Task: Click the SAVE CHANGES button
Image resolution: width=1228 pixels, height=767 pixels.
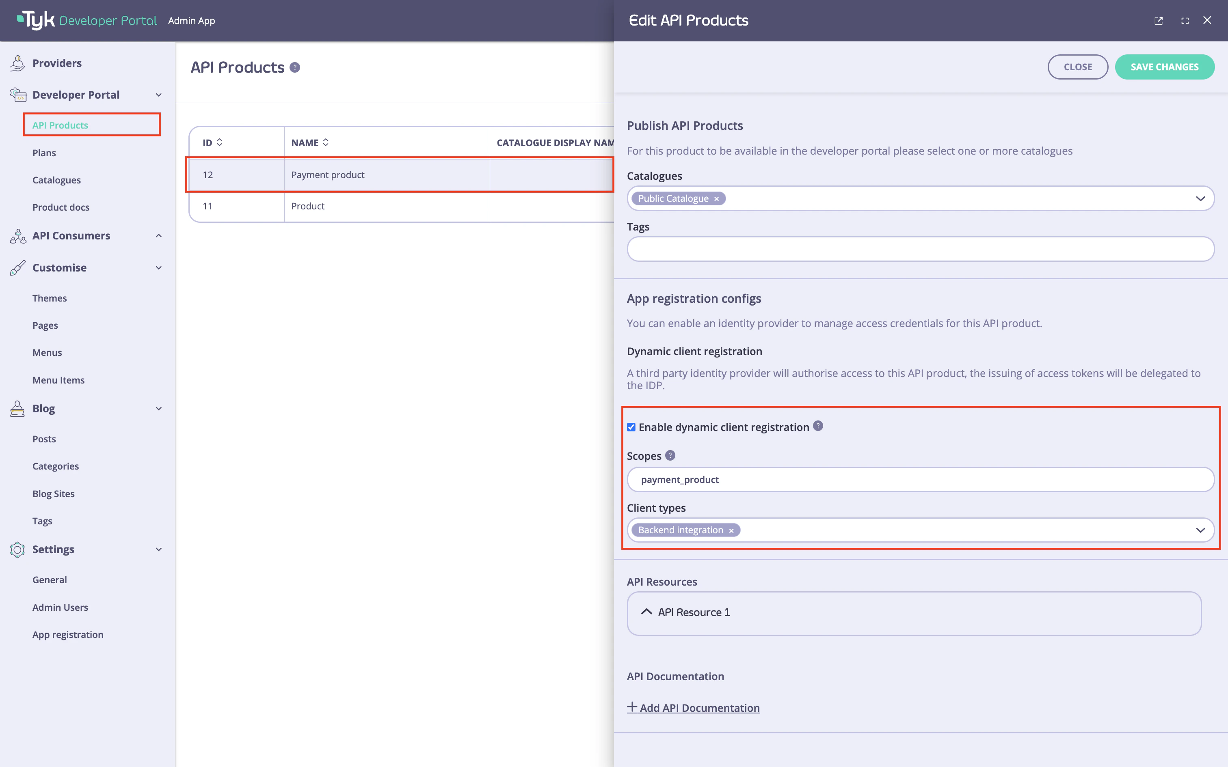Action: point(1165,67)
